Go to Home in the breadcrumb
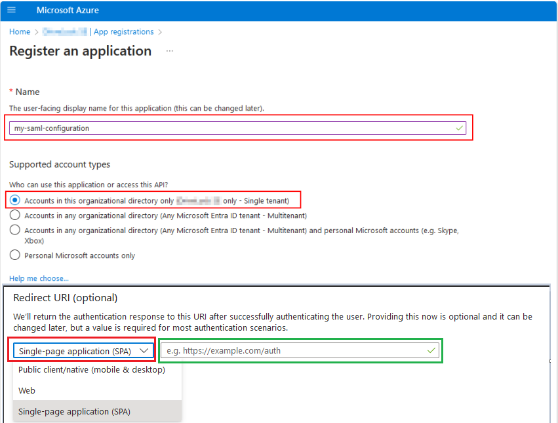The image size is (558, 423). click(20, 32)
